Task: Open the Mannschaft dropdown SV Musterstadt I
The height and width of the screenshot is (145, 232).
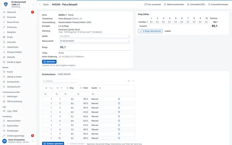Action: pyautogui.click(x=95, y=41)
